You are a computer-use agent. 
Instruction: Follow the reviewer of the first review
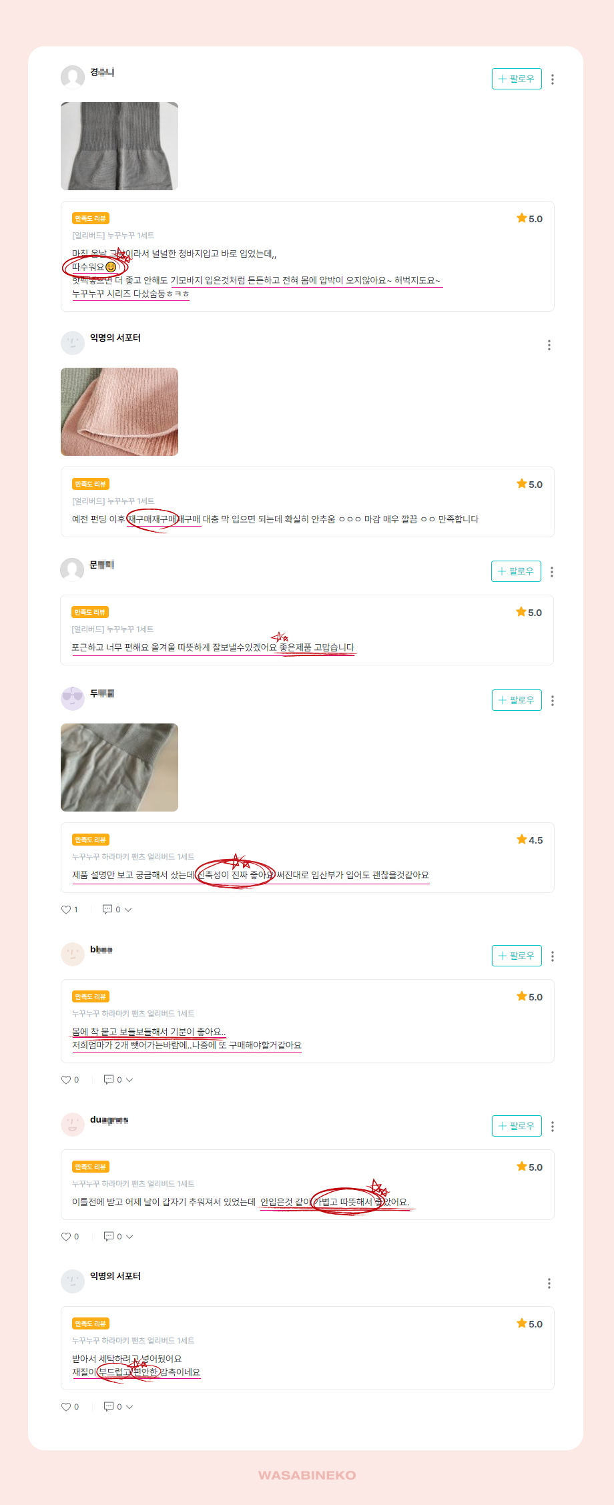coord(517,79)
